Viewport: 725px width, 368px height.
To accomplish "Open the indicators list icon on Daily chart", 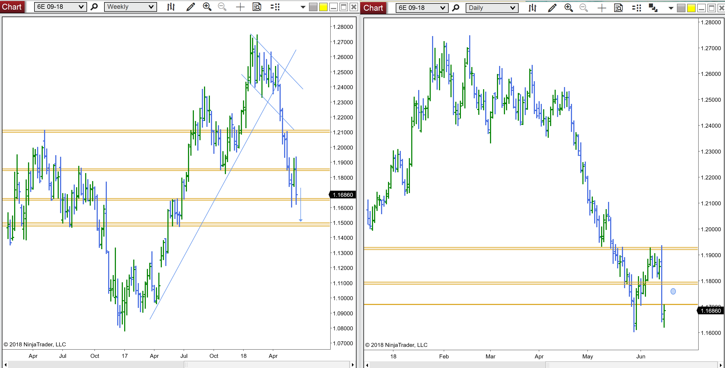I will [x=636, y=8].
